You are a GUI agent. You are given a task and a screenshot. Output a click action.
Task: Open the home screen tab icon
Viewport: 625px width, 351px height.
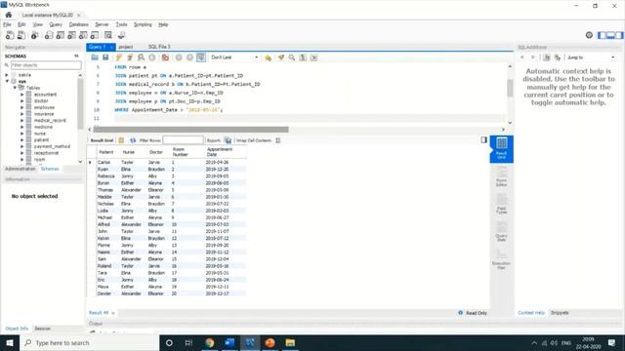click(x=9, y=15)
